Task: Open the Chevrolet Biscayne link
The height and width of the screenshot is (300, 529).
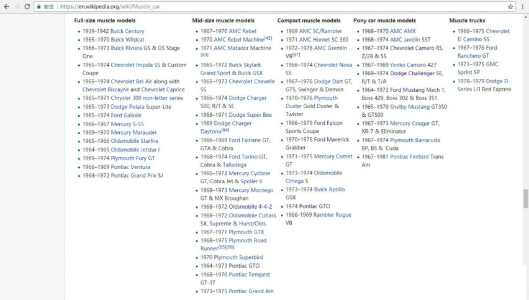Action: pyautogui.click(x=106, y=89)
